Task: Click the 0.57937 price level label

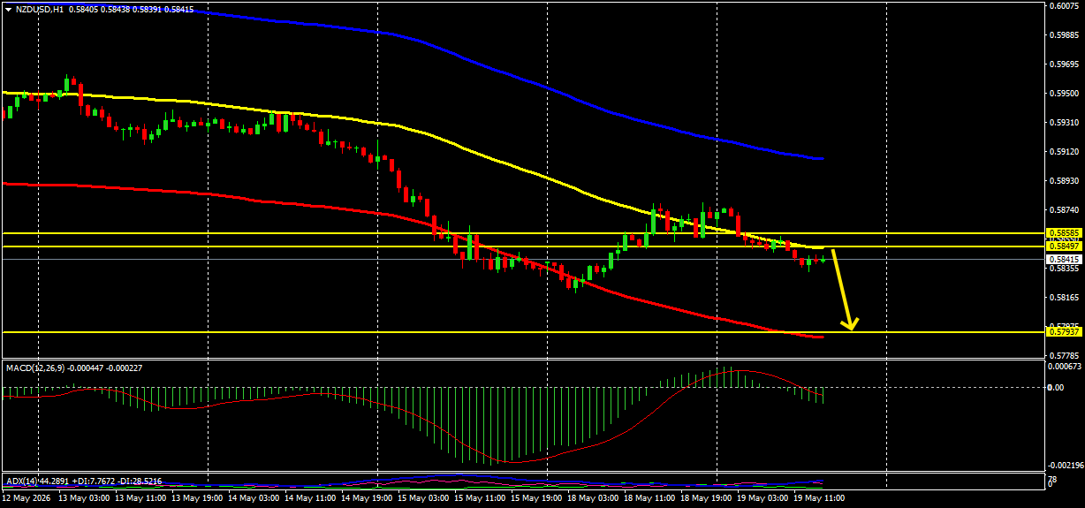Action: click(1064, 332)
